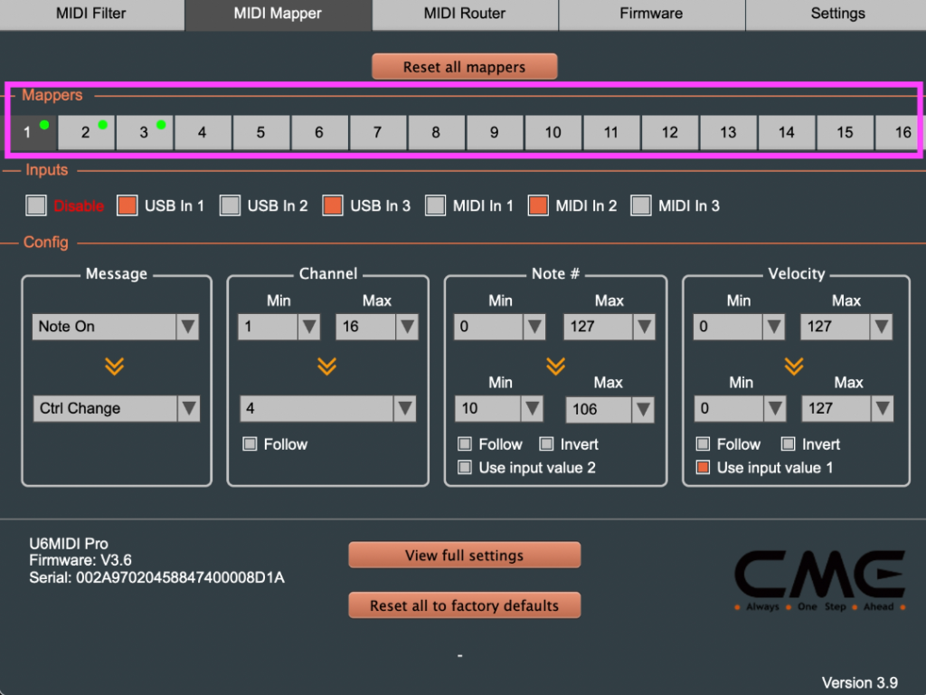Uncheck Use input value 1 under Velocity
This screenshot has width=926, height=695.
(703, 468)
